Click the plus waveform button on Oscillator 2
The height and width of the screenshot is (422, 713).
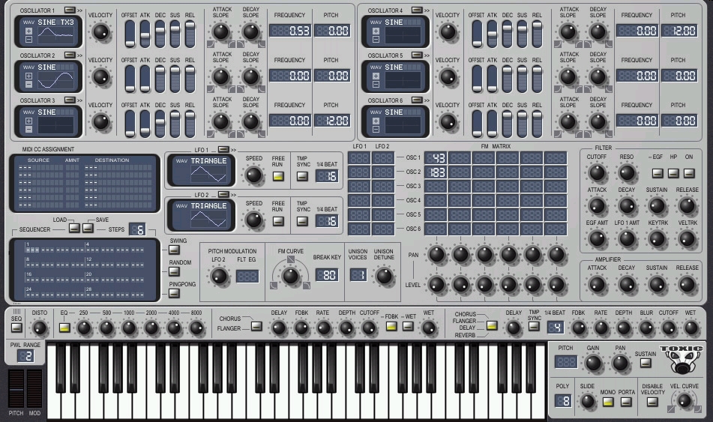(28, 76)
